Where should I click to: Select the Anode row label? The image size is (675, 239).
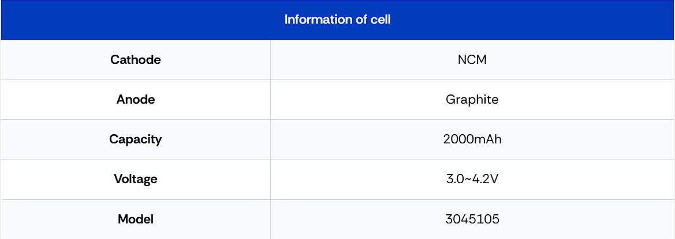point(136,100)
